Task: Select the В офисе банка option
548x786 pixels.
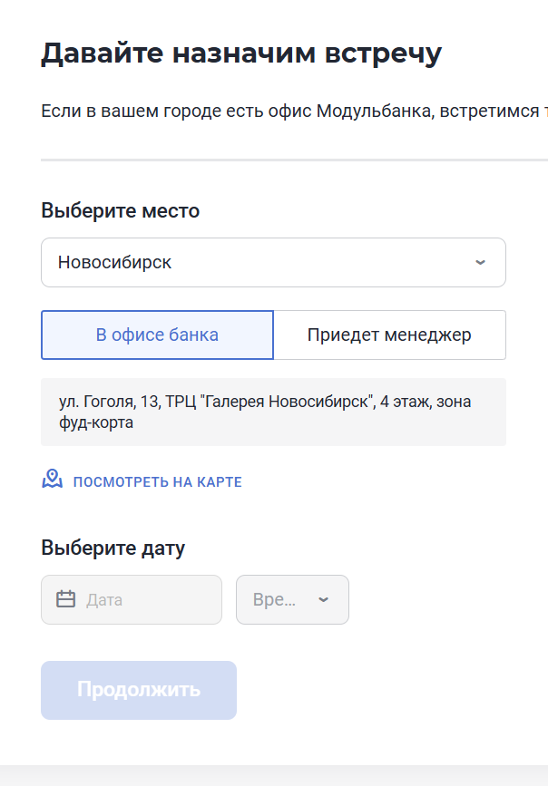Action: (157, 335)
